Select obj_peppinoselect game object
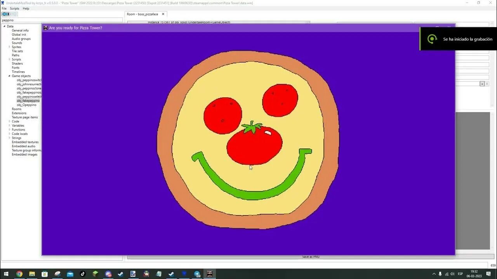Viewport: 497px width, 279px height. (29, 96)
